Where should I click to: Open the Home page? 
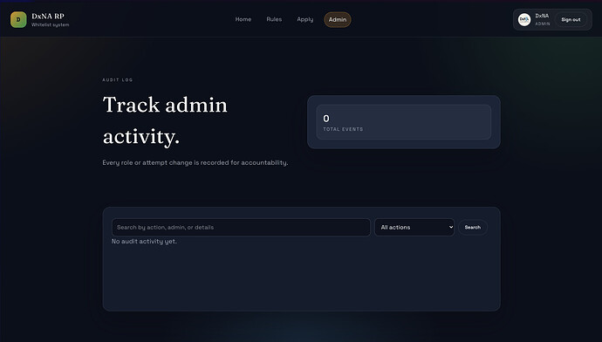243,19
